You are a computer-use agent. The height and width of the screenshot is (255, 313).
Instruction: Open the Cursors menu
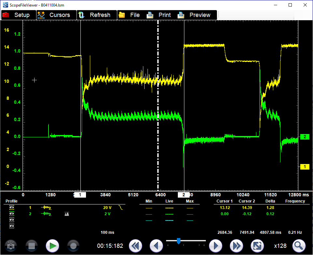(54, 15)
